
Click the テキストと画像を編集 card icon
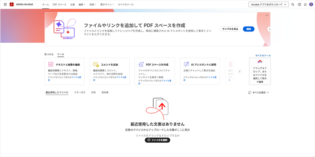51,64
